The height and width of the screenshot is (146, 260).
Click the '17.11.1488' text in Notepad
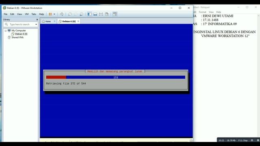tap(210, 20)
